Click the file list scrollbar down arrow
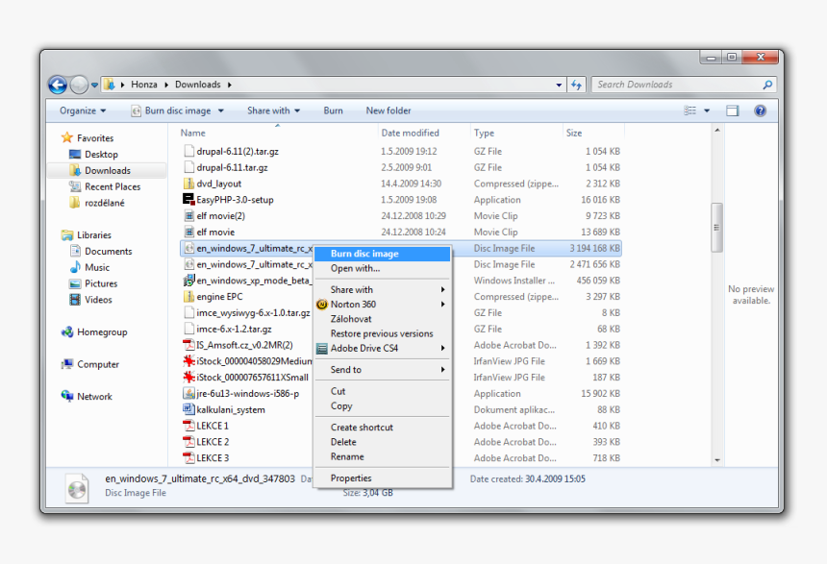 [717, 460]
